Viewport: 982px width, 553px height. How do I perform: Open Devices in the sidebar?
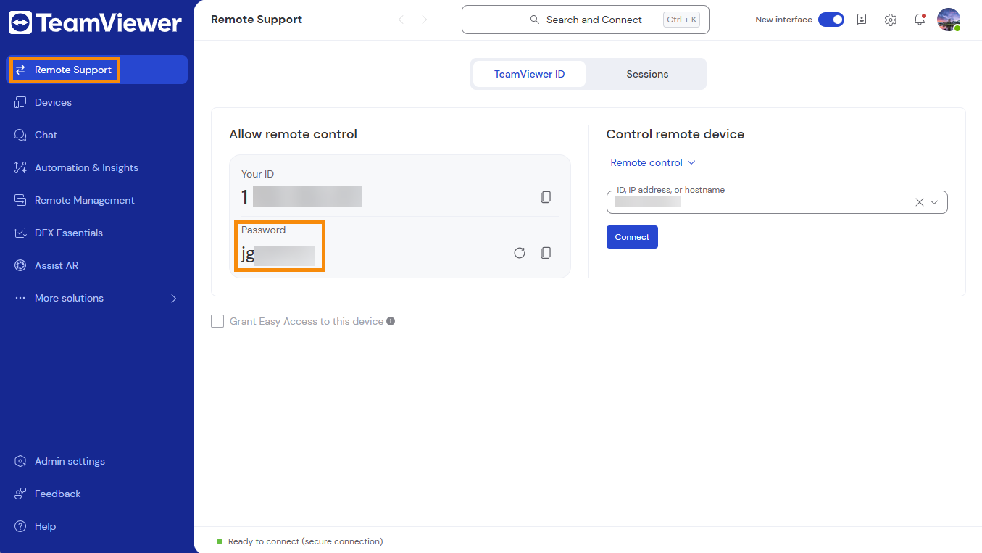click(x=54, y=102)
